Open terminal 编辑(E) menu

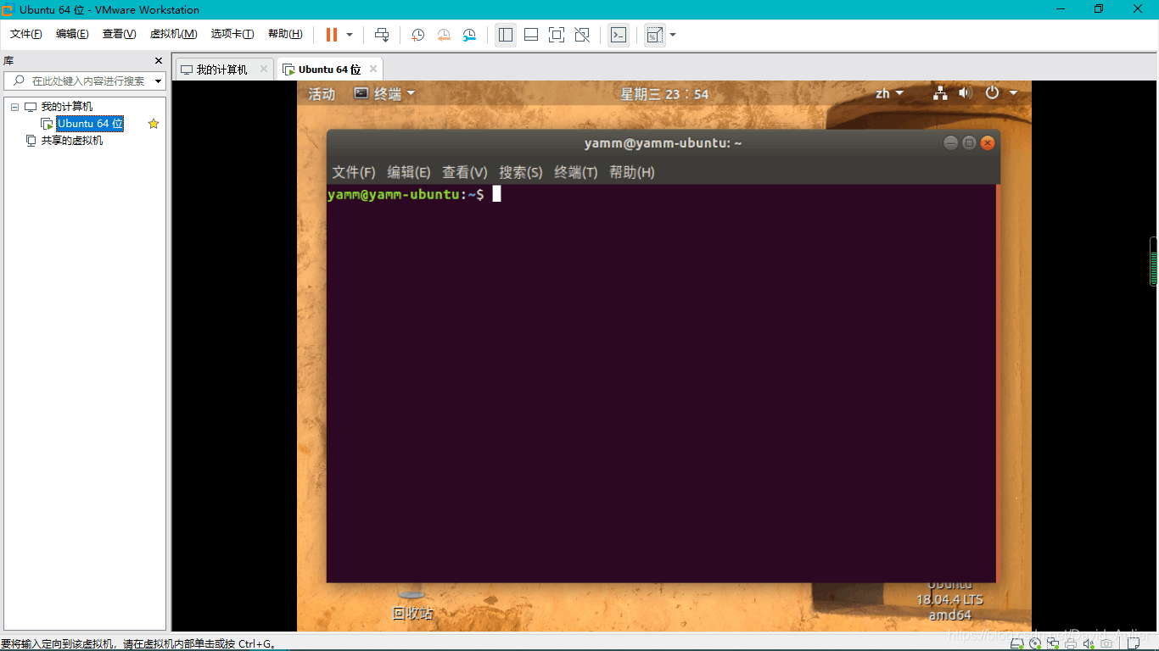click(x=409, y=172)
